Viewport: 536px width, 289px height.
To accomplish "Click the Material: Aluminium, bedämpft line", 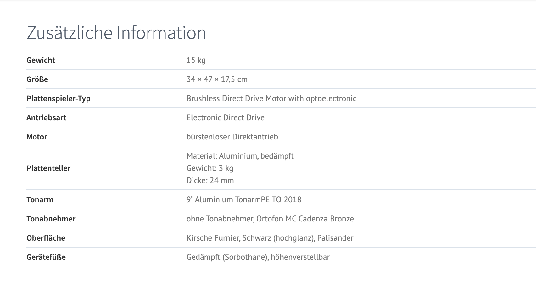I will point(240,156).
